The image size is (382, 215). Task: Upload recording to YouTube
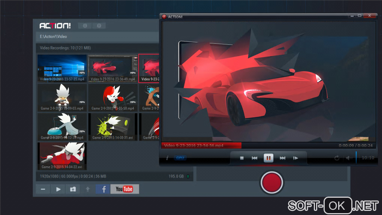pos(125,189)
